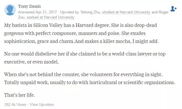Click "Roger" in the upvoter name
This screenshot has width=182, height=109.
(x=164, y=12)
